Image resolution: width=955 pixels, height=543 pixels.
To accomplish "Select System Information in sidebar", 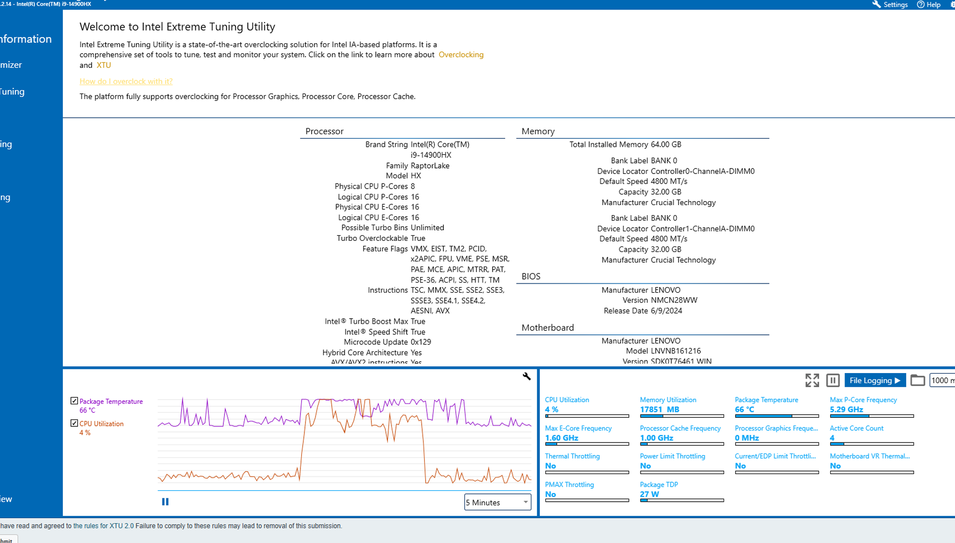I will [26, 39].
